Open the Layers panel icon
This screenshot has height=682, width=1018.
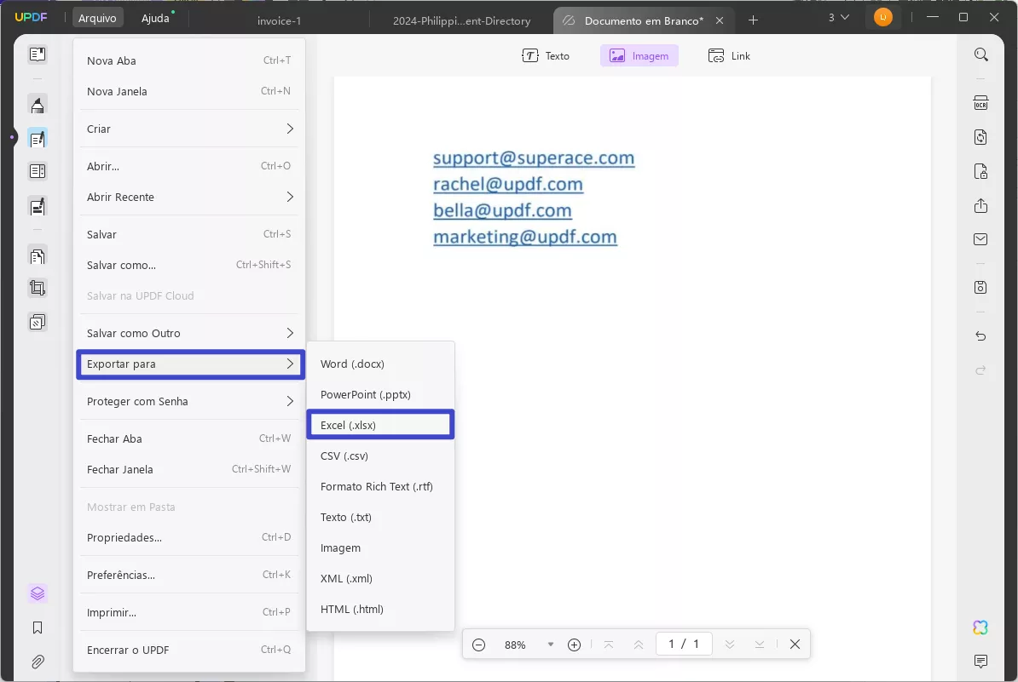[38, 593]
